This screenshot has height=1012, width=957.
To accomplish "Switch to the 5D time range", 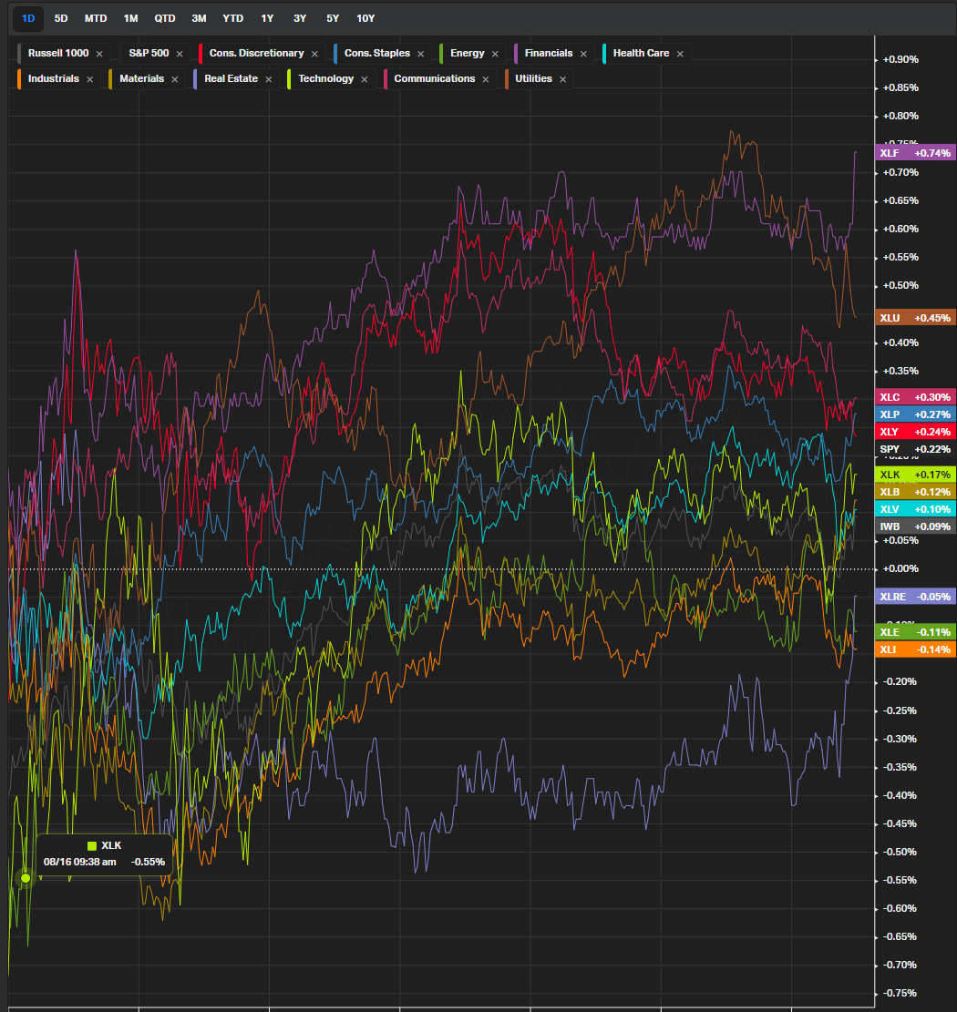I will point(61,18).
